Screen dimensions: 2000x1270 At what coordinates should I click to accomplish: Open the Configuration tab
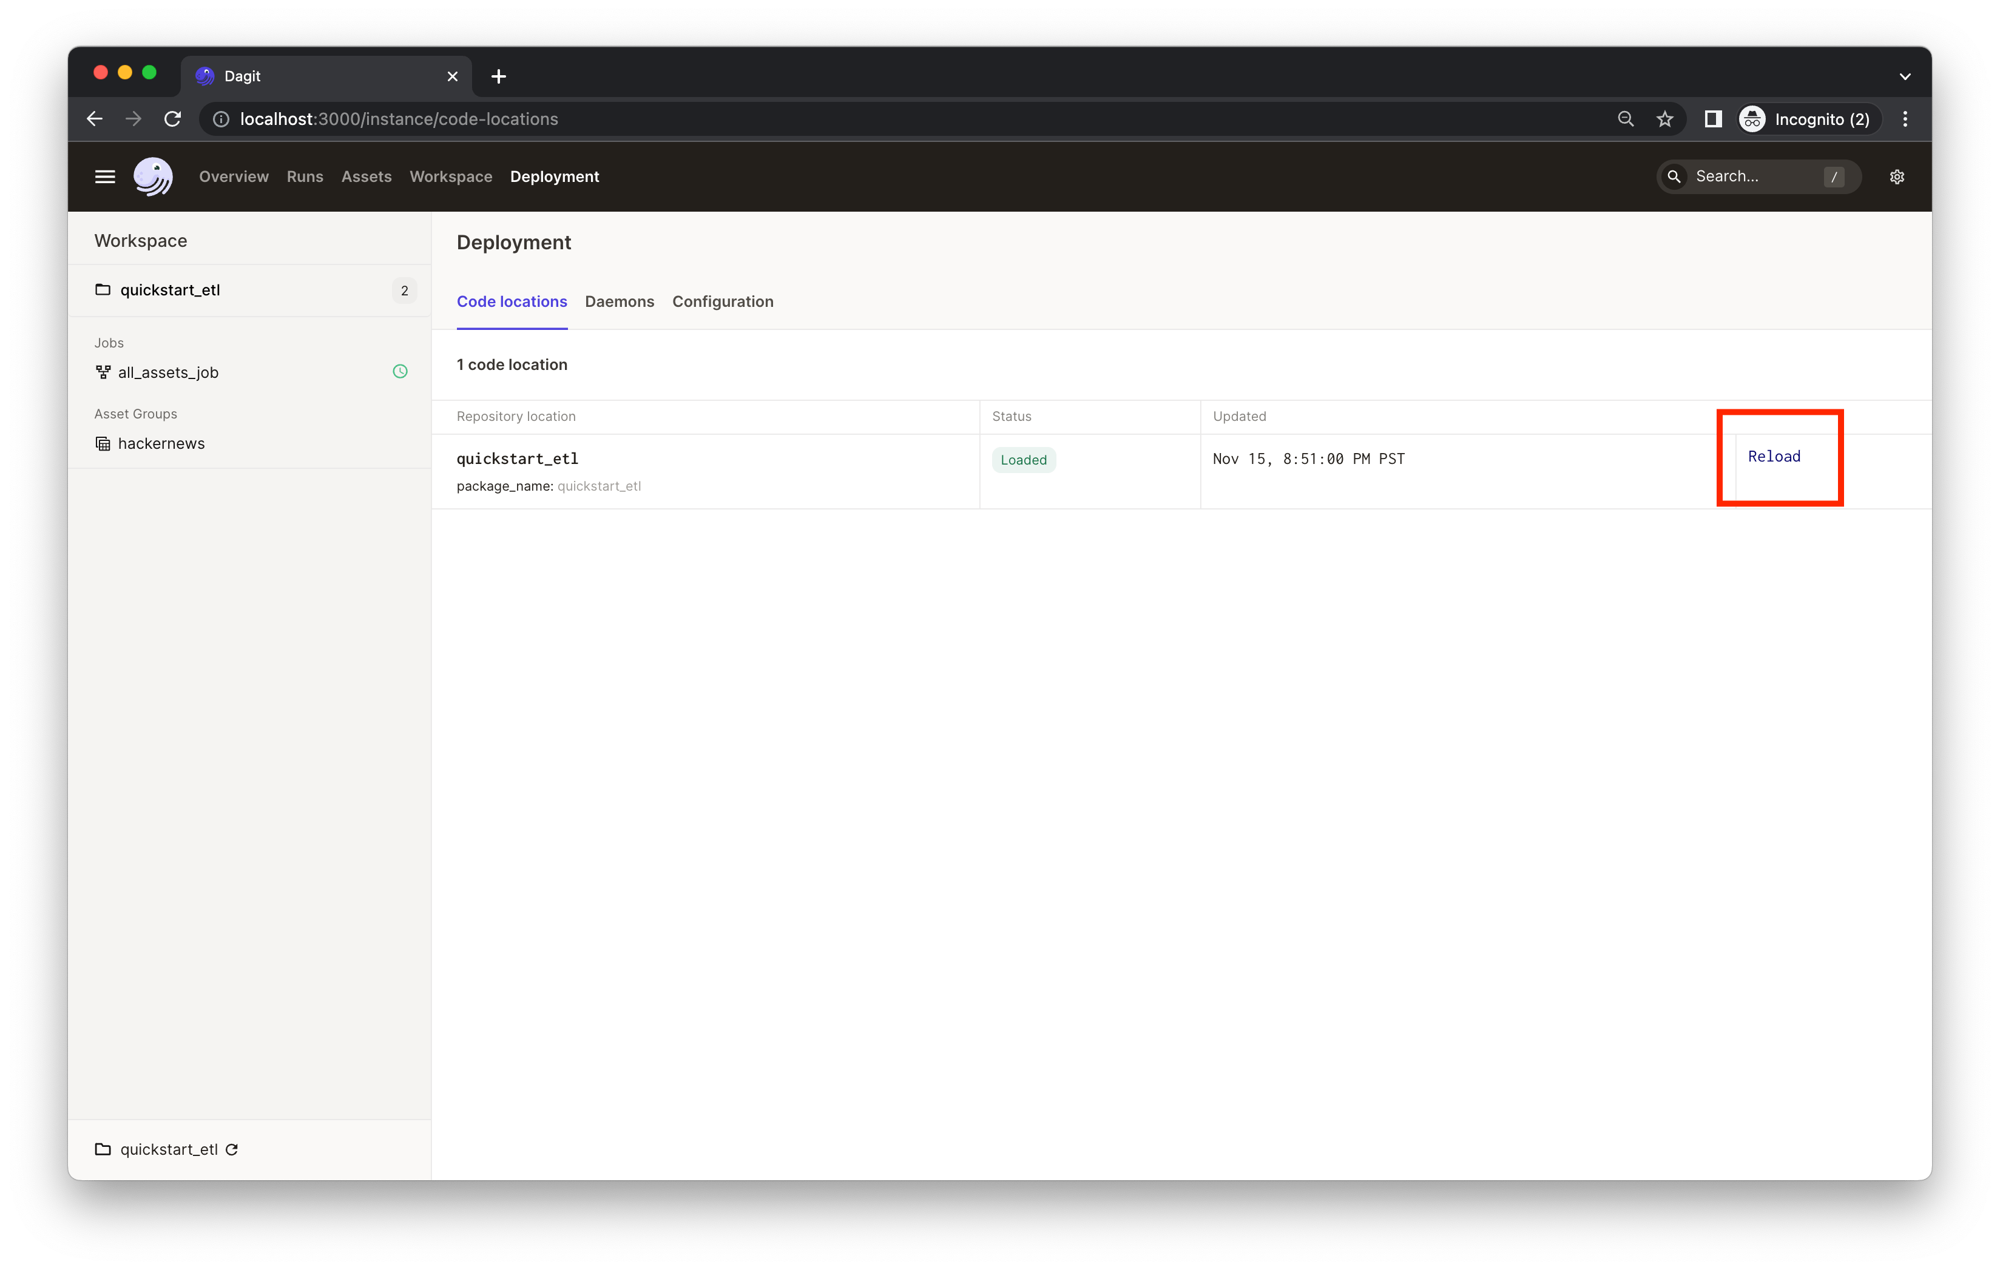tap(721, 302)
